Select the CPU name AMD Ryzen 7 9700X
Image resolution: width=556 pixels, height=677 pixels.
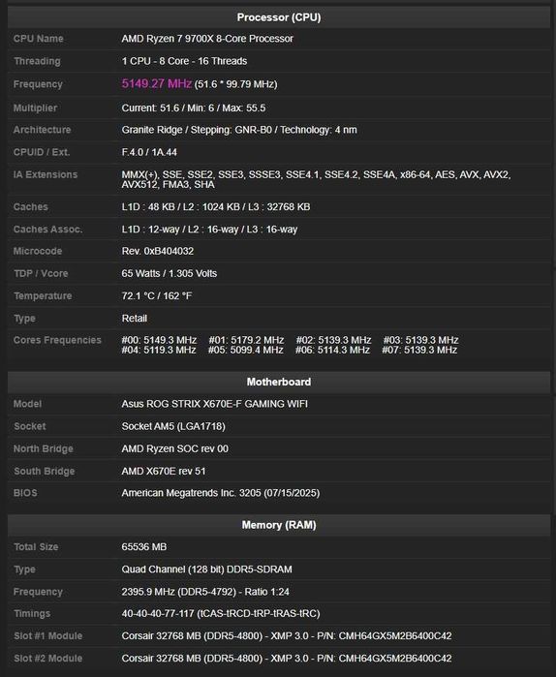click(207, 39)
